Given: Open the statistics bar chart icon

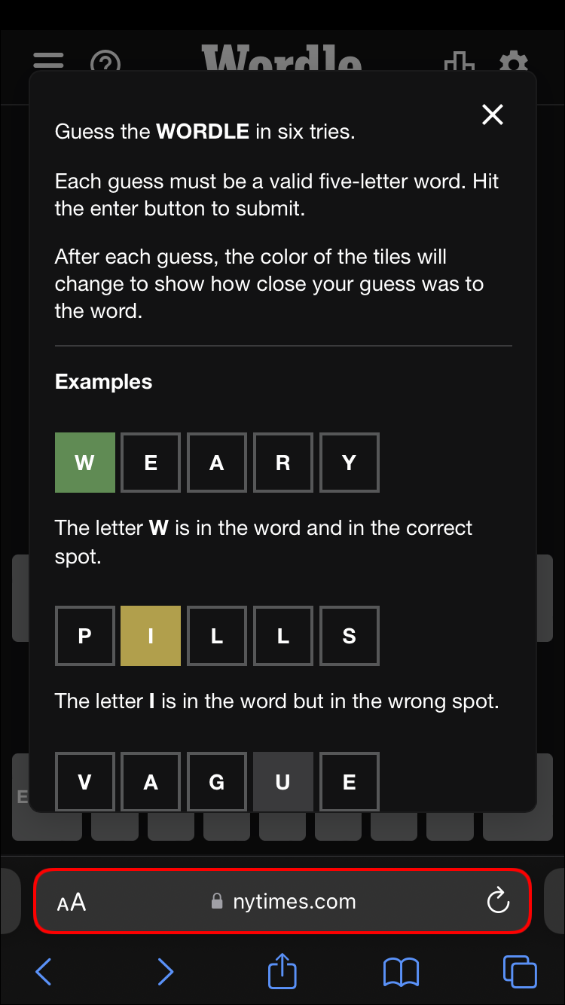Looking at the screenshot, I should 459,62.
